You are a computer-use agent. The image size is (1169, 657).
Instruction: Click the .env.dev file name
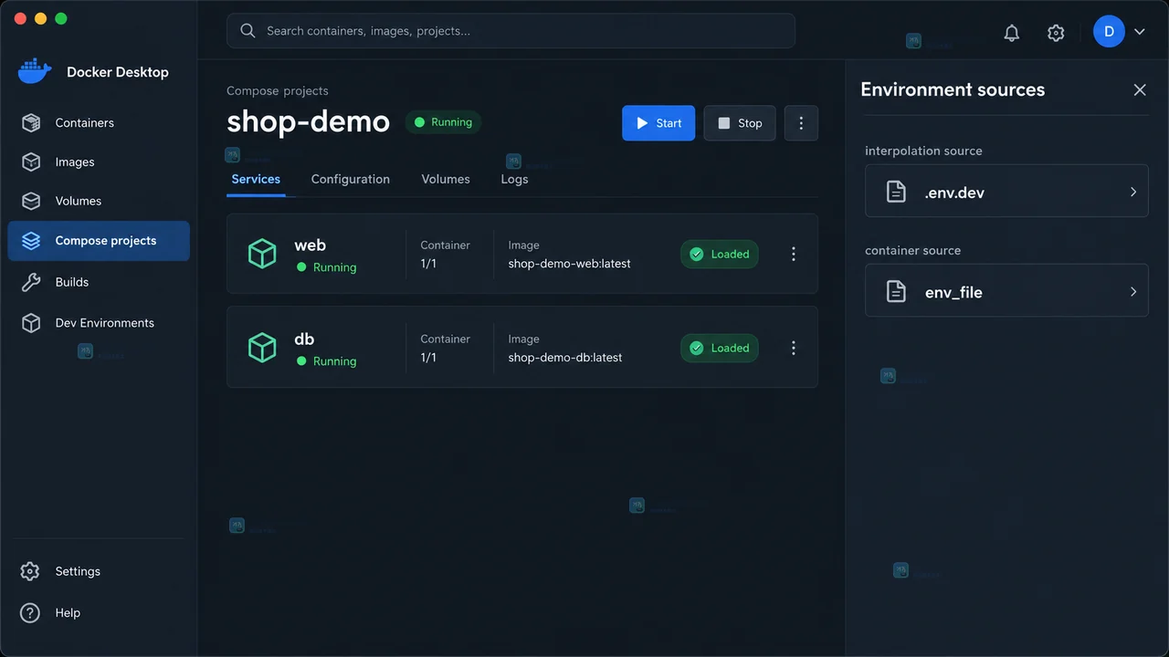click(954, 193)
